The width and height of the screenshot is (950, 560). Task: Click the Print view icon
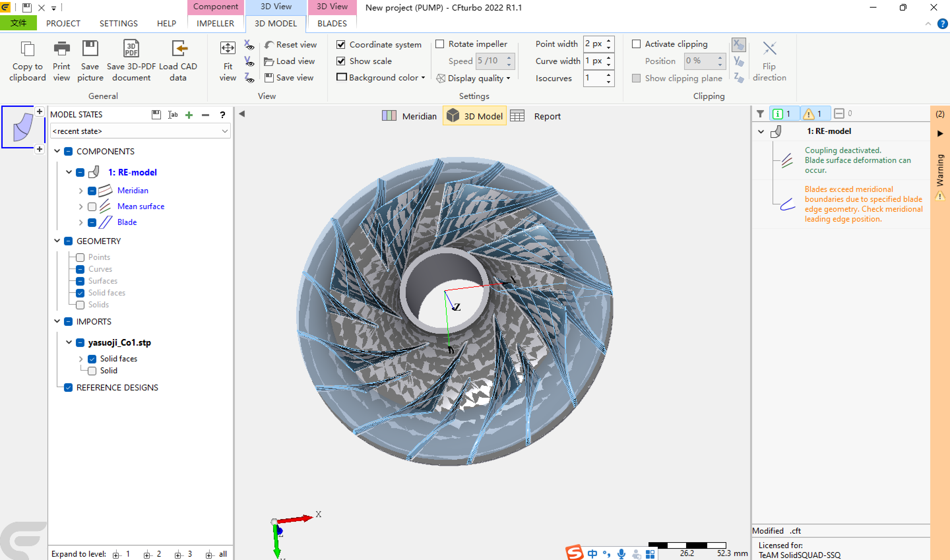tap(62, 49)
